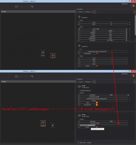Toggle the RTS checkmark in Pins

coord(111,22)
